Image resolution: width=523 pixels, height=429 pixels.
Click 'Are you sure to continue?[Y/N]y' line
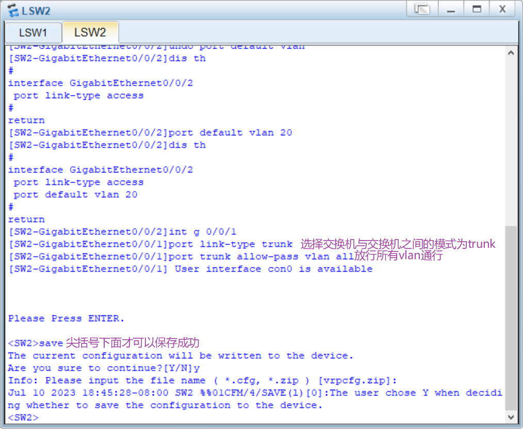tap(104, 368)
